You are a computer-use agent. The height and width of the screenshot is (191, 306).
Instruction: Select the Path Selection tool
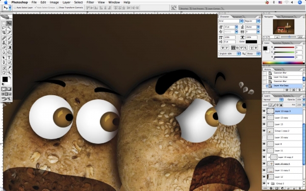click(4, 58)
